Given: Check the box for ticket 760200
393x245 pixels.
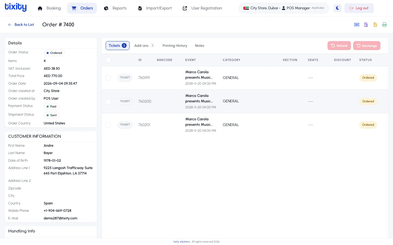Looking at the screenshot, I should pyautogui.click(x=108, y=101).
